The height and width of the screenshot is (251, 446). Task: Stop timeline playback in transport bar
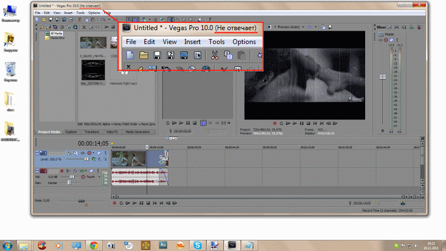pyautogui.click(x=148, y=203)
